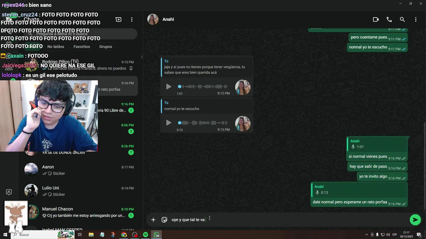Switch the ESP input language
The height and width of the screenshot is (239, 426).
pyautogui.click(x=395, y=235)
